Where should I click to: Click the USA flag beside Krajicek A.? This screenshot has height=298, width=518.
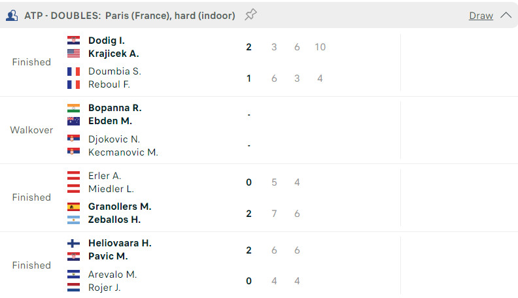click(73, 54)
